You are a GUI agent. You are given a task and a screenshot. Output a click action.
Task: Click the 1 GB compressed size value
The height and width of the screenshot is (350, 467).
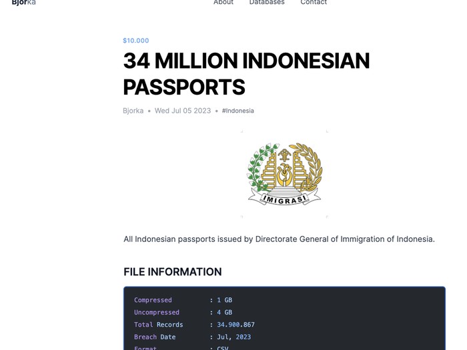tap(225, 300)
